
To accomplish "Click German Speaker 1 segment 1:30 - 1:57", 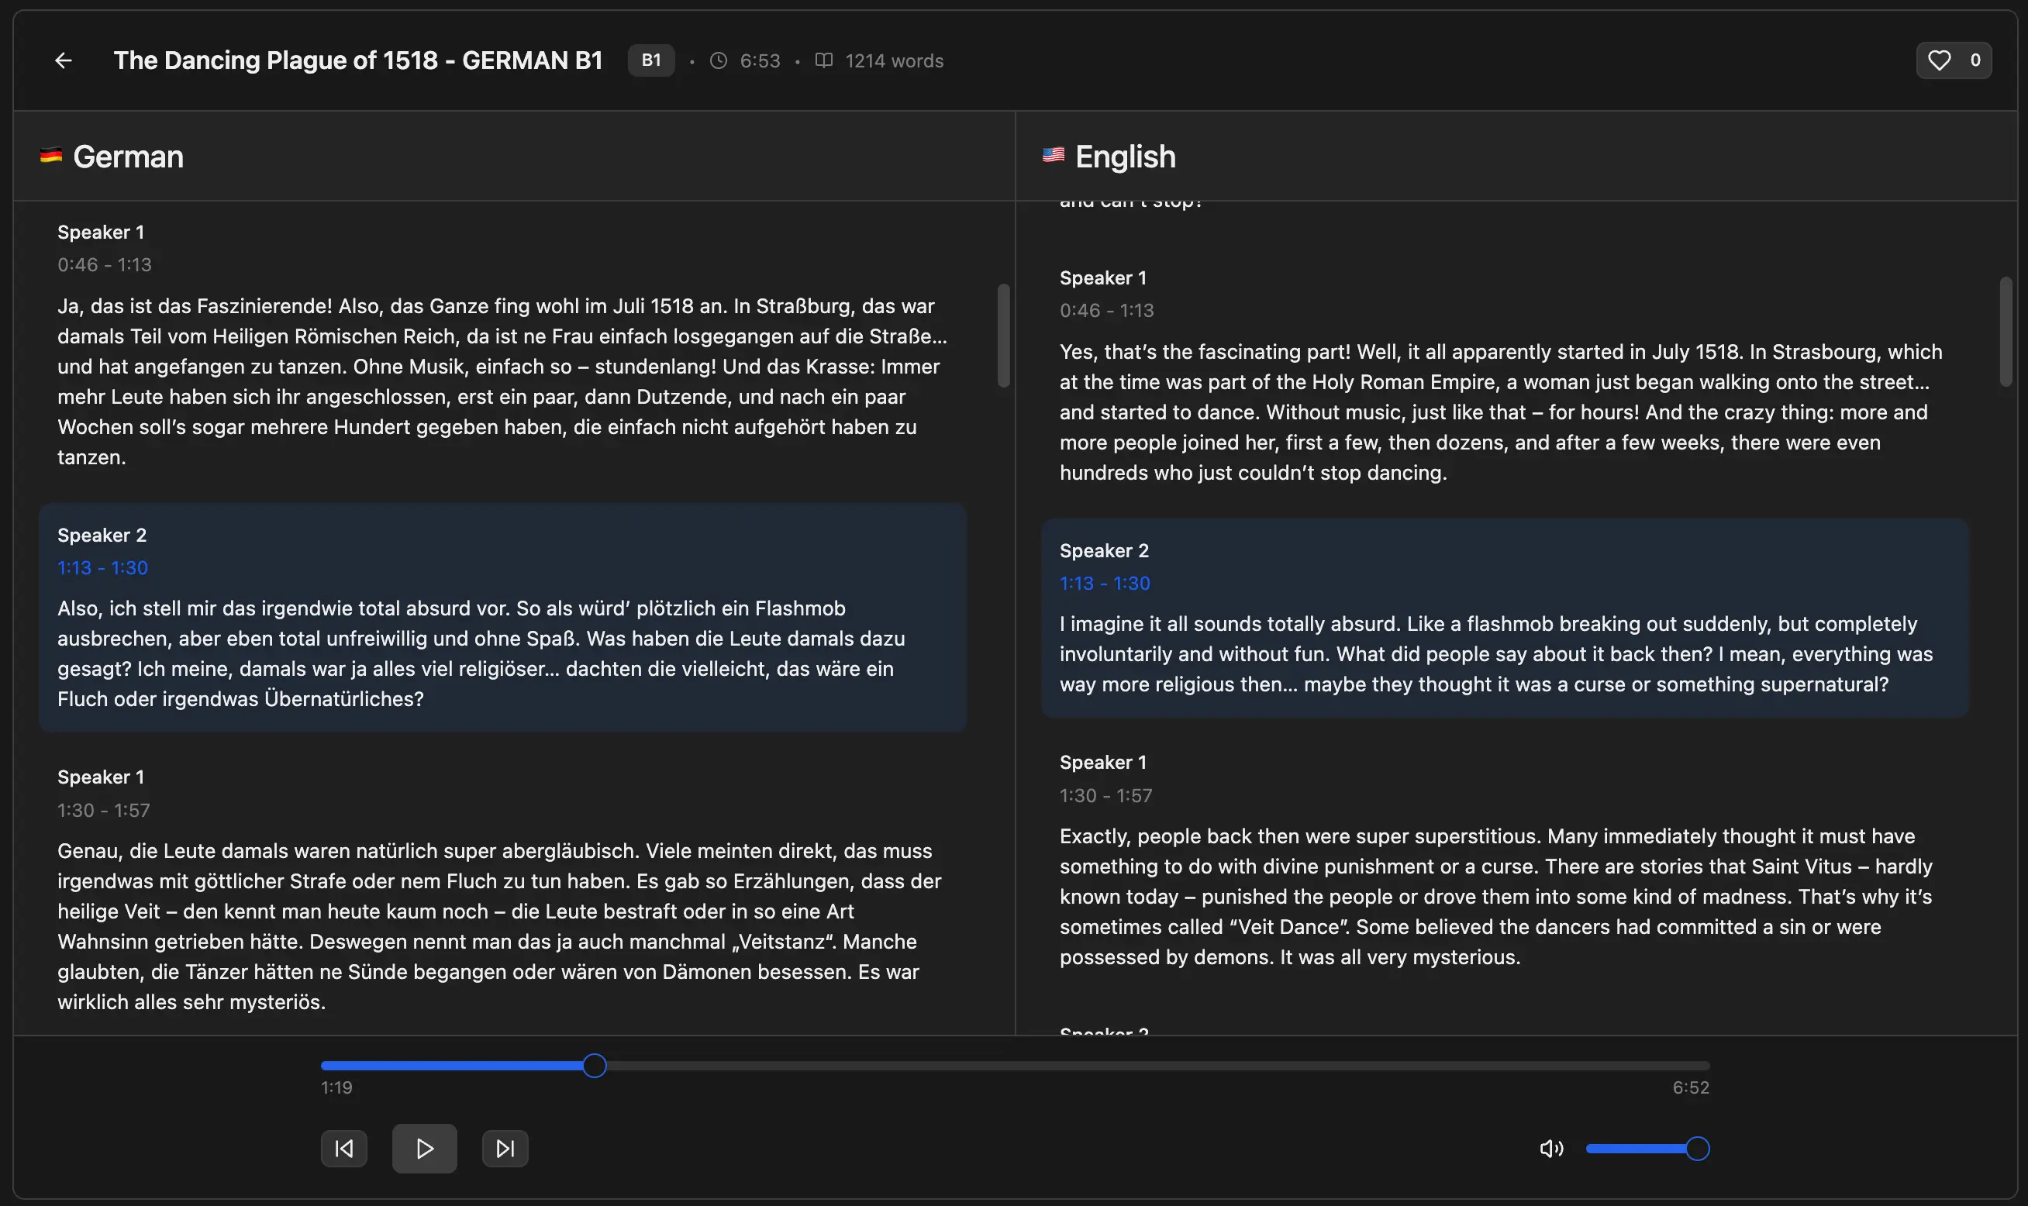I will 502,890.
